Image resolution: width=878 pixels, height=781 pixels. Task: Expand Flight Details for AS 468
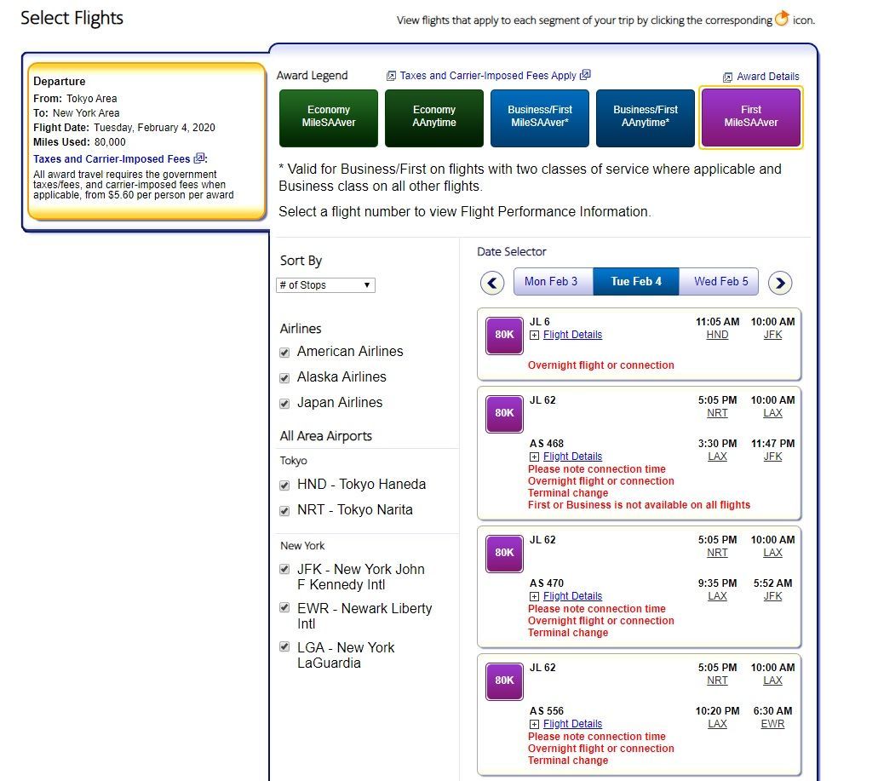point(572,457)
